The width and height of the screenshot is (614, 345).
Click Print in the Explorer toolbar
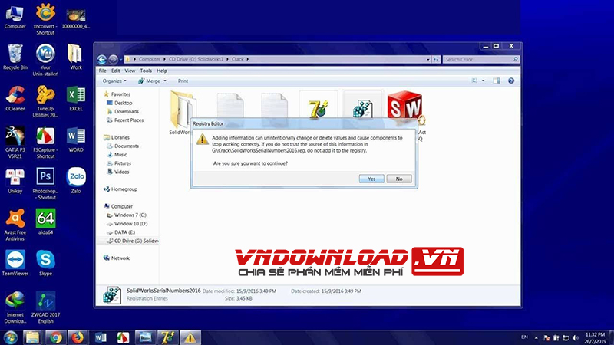coord(183,81)
